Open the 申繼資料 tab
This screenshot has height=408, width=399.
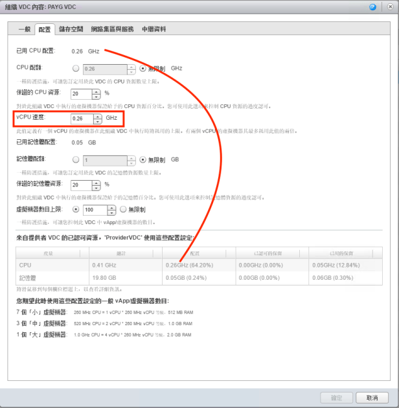point(154,29)
